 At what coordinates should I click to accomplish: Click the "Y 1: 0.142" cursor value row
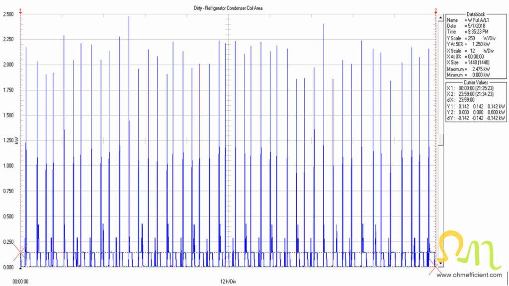[476, 106]
